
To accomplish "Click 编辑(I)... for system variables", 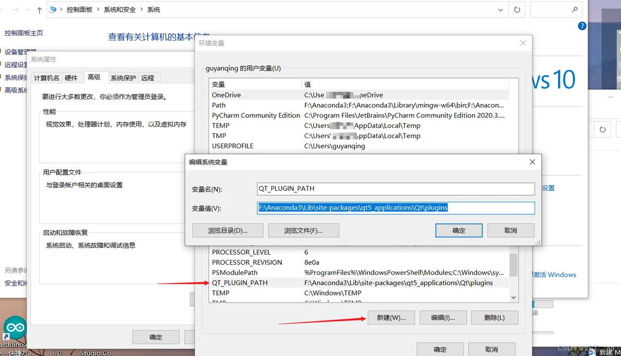I will click(443, 317).
